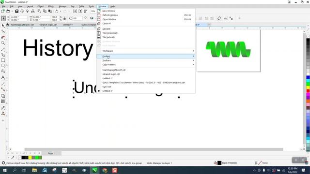310x174 pixels.
Task: Open Windows Start menu
Action: [x=4, y=170]
